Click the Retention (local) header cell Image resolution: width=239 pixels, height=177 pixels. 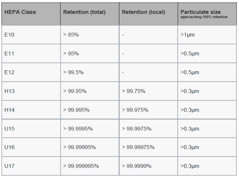coord(144,12)
